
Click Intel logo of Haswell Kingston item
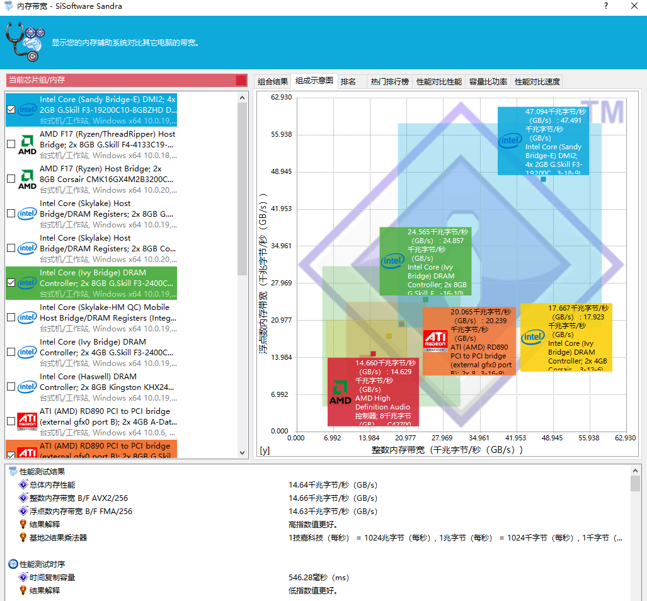click(x=27, y=387)
